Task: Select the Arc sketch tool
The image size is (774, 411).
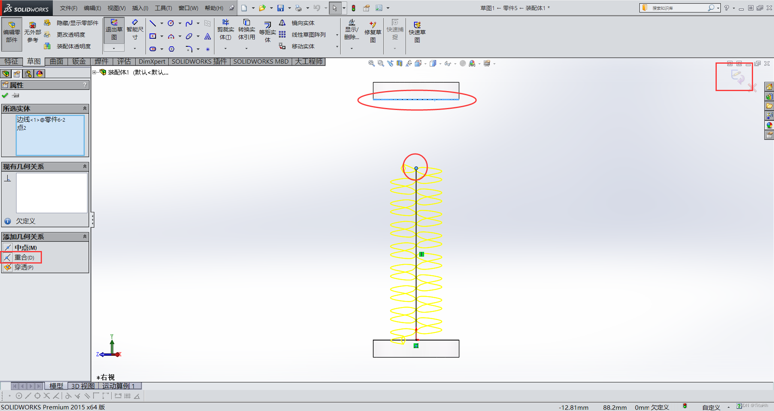Action: tap(171, 36)
